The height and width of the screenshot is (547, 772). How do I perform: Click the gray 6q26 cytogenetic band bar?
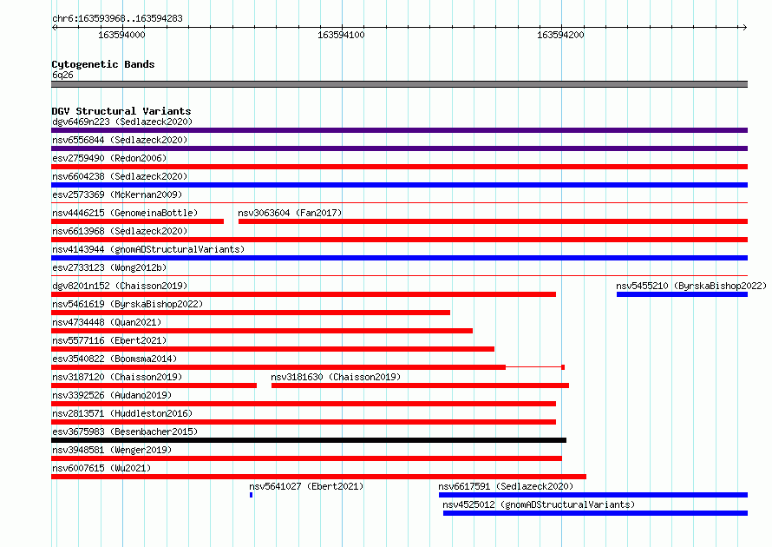(x=399, y=84)
